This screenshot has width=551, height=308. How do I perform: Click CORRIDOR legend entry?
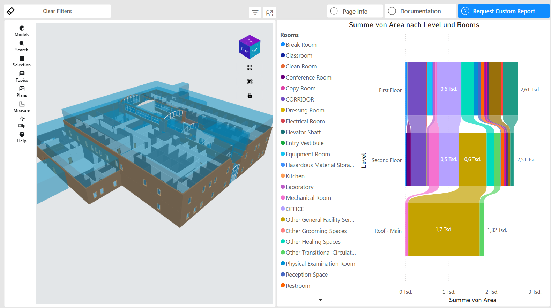pyautogui.click(x=297, y=99)
